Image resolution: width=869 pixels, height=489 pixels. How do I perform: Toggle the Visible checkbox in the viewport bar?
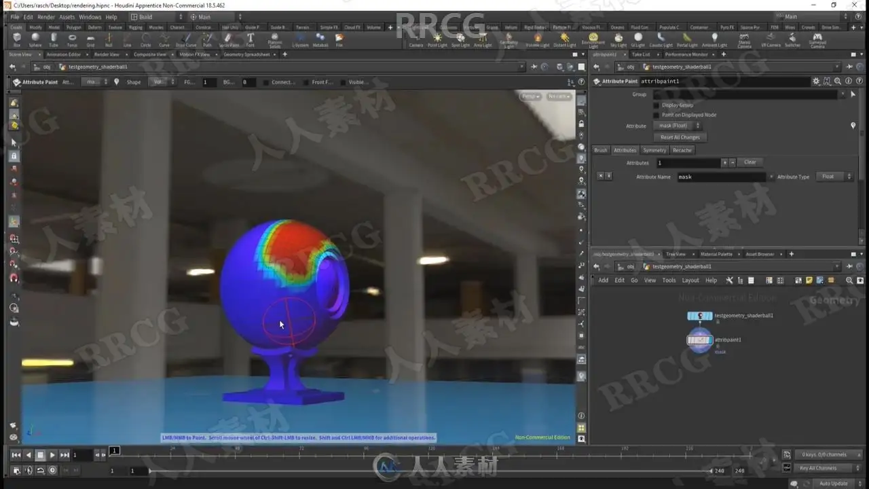click(343, 82)
